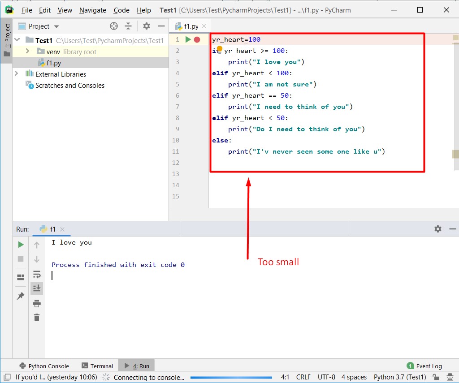This screenshot has height=383, width=459.
Task: Click the editor progress bar in status bar
Action: 231,377
